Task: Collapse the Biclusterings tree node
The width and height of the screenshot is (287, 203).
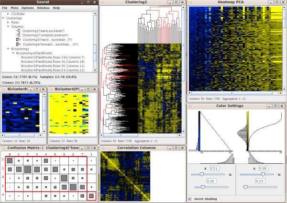Action: click(x=8, y=49)
